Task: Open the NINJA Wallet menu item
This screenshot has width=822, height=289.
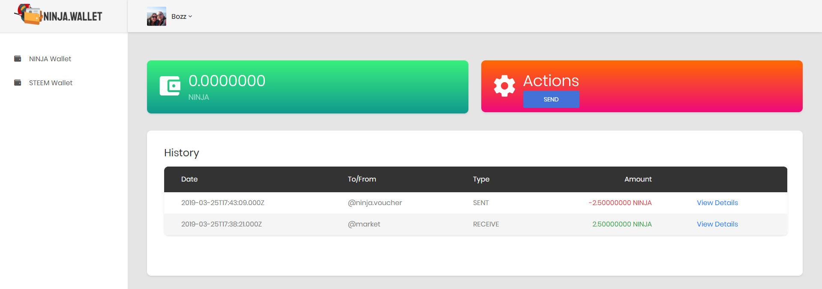Action: pos(50,59)
